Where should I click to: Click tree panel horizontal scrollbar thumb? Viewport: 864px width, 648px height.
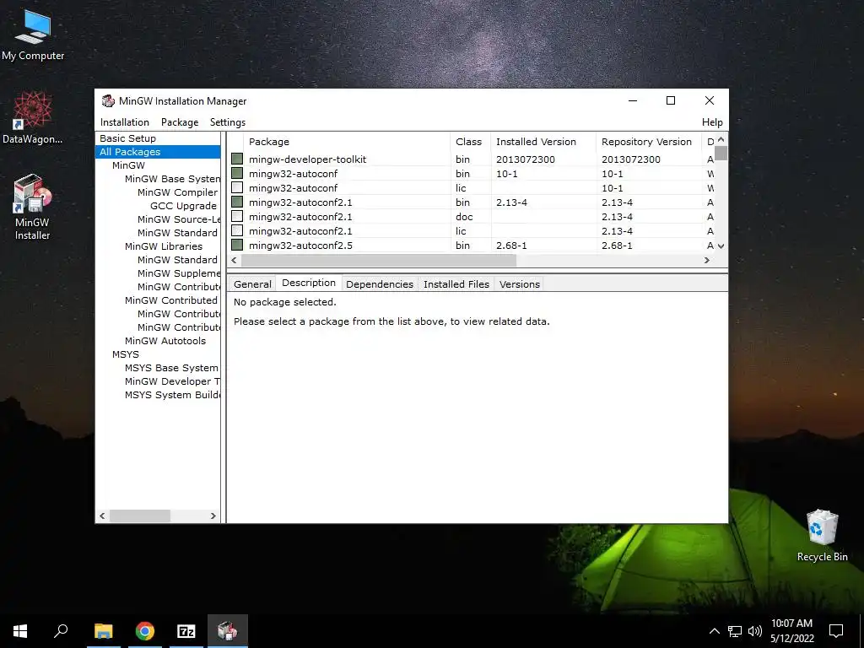pyautogui.click(x=140, y=516)
